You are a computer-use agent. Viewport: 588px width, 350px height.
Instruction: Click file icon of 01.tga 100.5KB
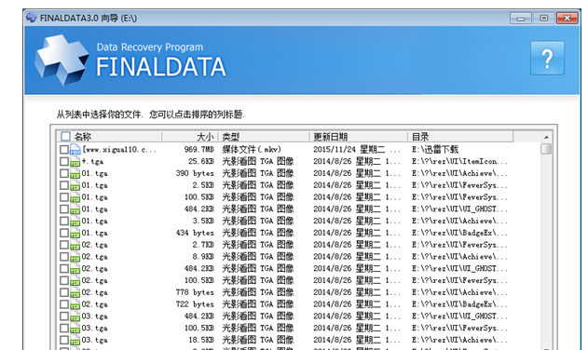tap(75, 197)
